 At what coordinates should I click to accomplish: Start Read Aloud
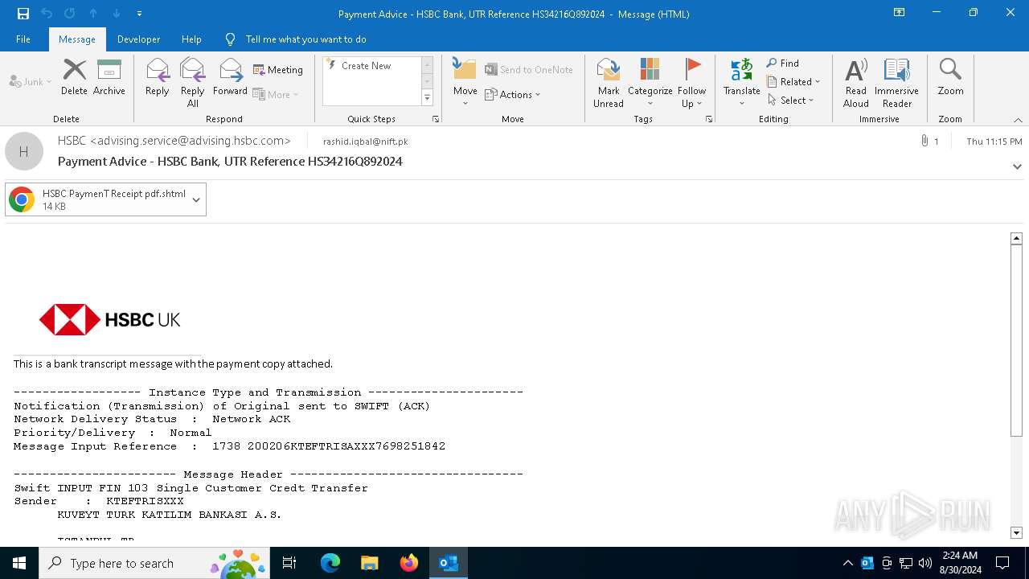coord(855,82)
